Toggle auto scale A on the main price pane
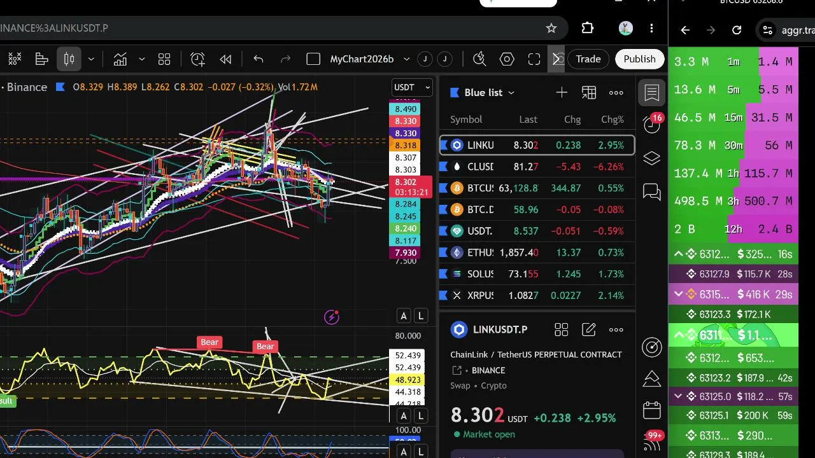Screen dimensions: 815x458 [403, 316]
